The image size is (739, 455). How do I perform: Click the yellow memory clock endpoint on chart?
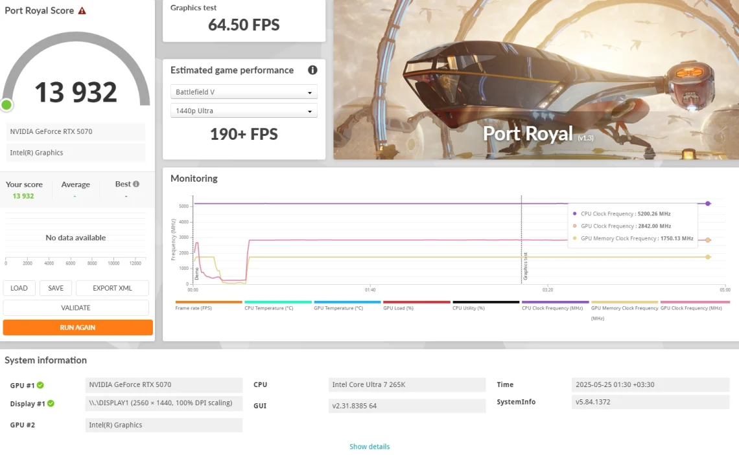coord(708,257)
